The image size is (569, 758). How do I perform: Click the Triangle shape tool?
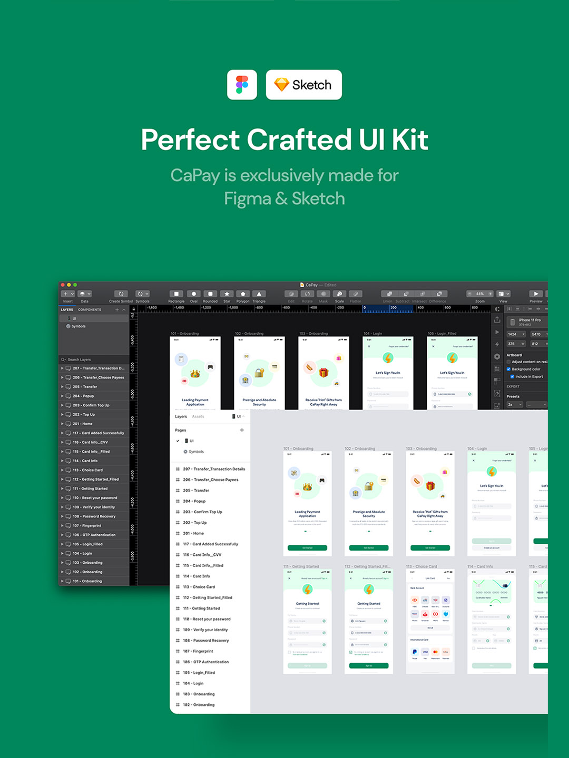[x=259, y=294]
